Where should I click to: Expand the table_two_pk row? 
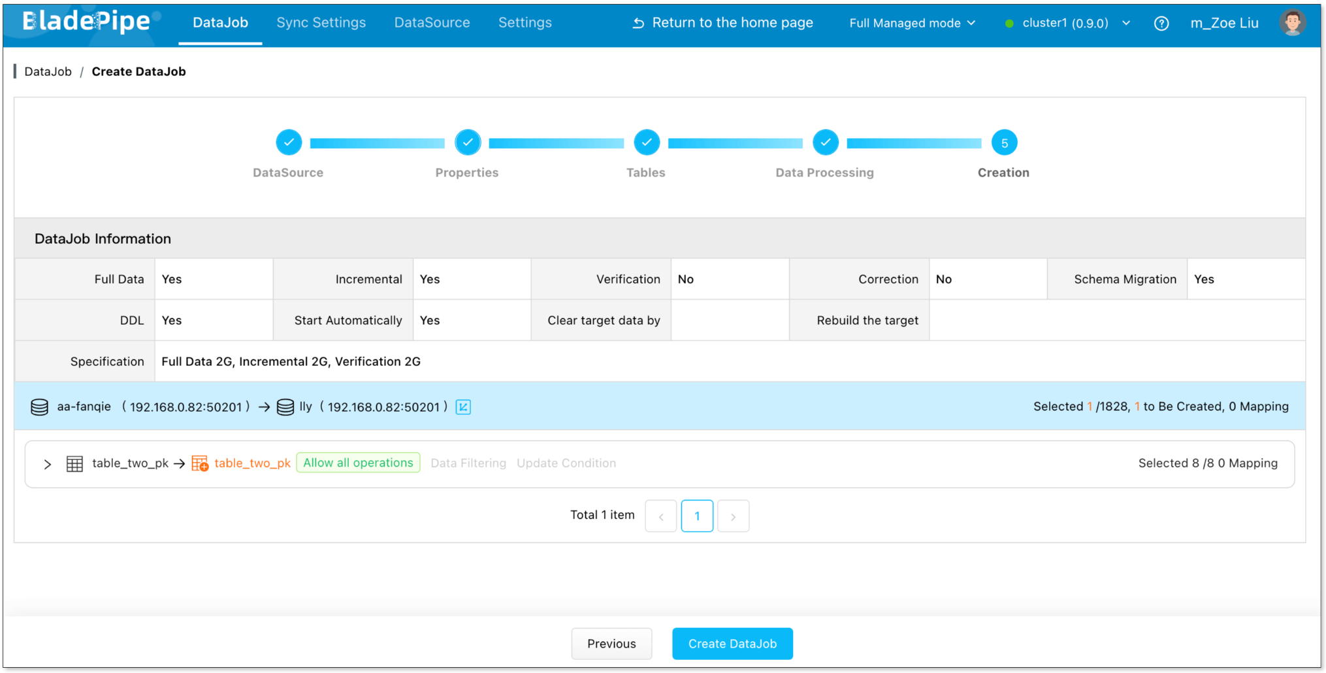48,464
